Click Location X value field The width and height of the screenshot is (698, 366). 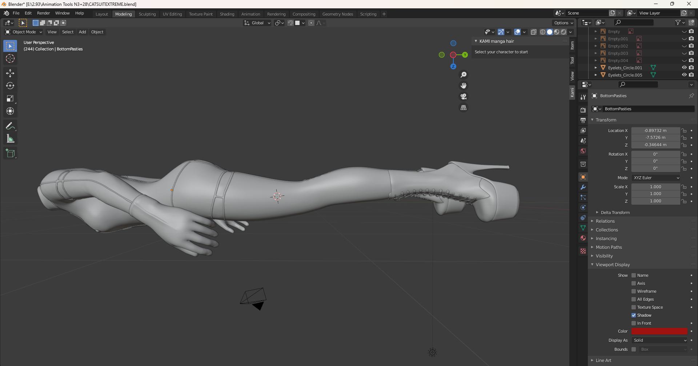pos(655,131)
